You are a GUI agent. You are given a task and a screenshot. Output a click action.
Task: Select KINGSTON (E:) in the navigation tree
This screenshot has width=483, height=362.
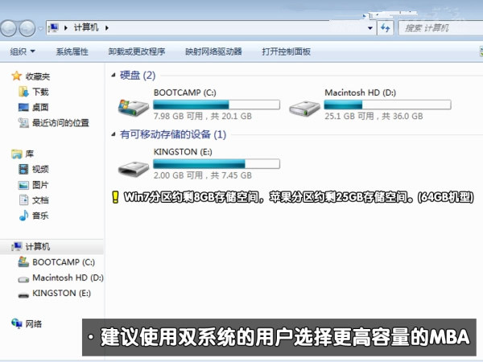pyautogui.click(x=62, y=293)
